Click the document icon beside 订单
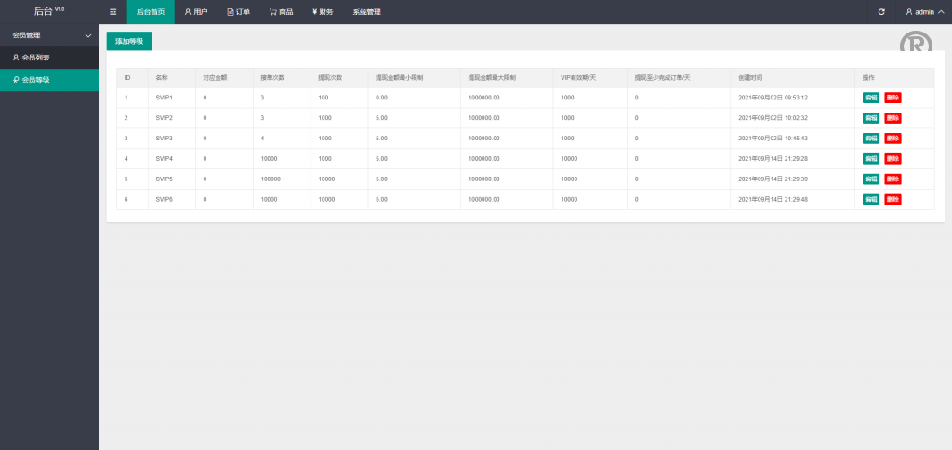The width and height of the screenshot is (952, 450). pyautogui.click(x=231, y=12)
